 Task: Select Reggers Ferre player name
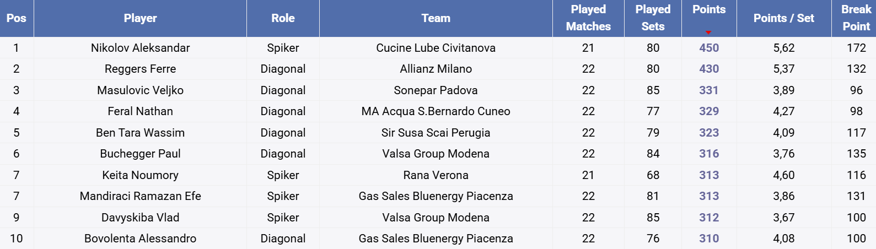[140, 69]
